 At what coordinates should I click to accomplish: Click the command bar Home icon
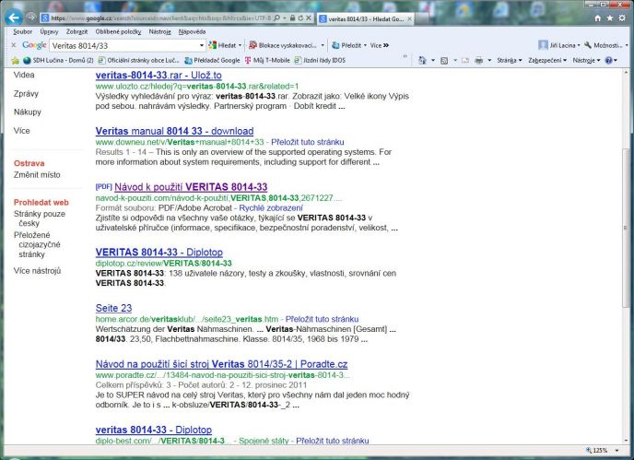point(422,60)
